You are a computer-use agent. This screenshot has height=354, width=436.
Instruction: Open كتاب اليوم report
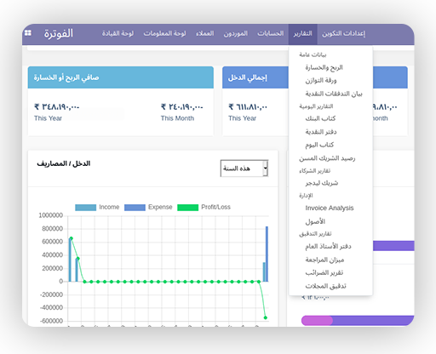[319, 145]
